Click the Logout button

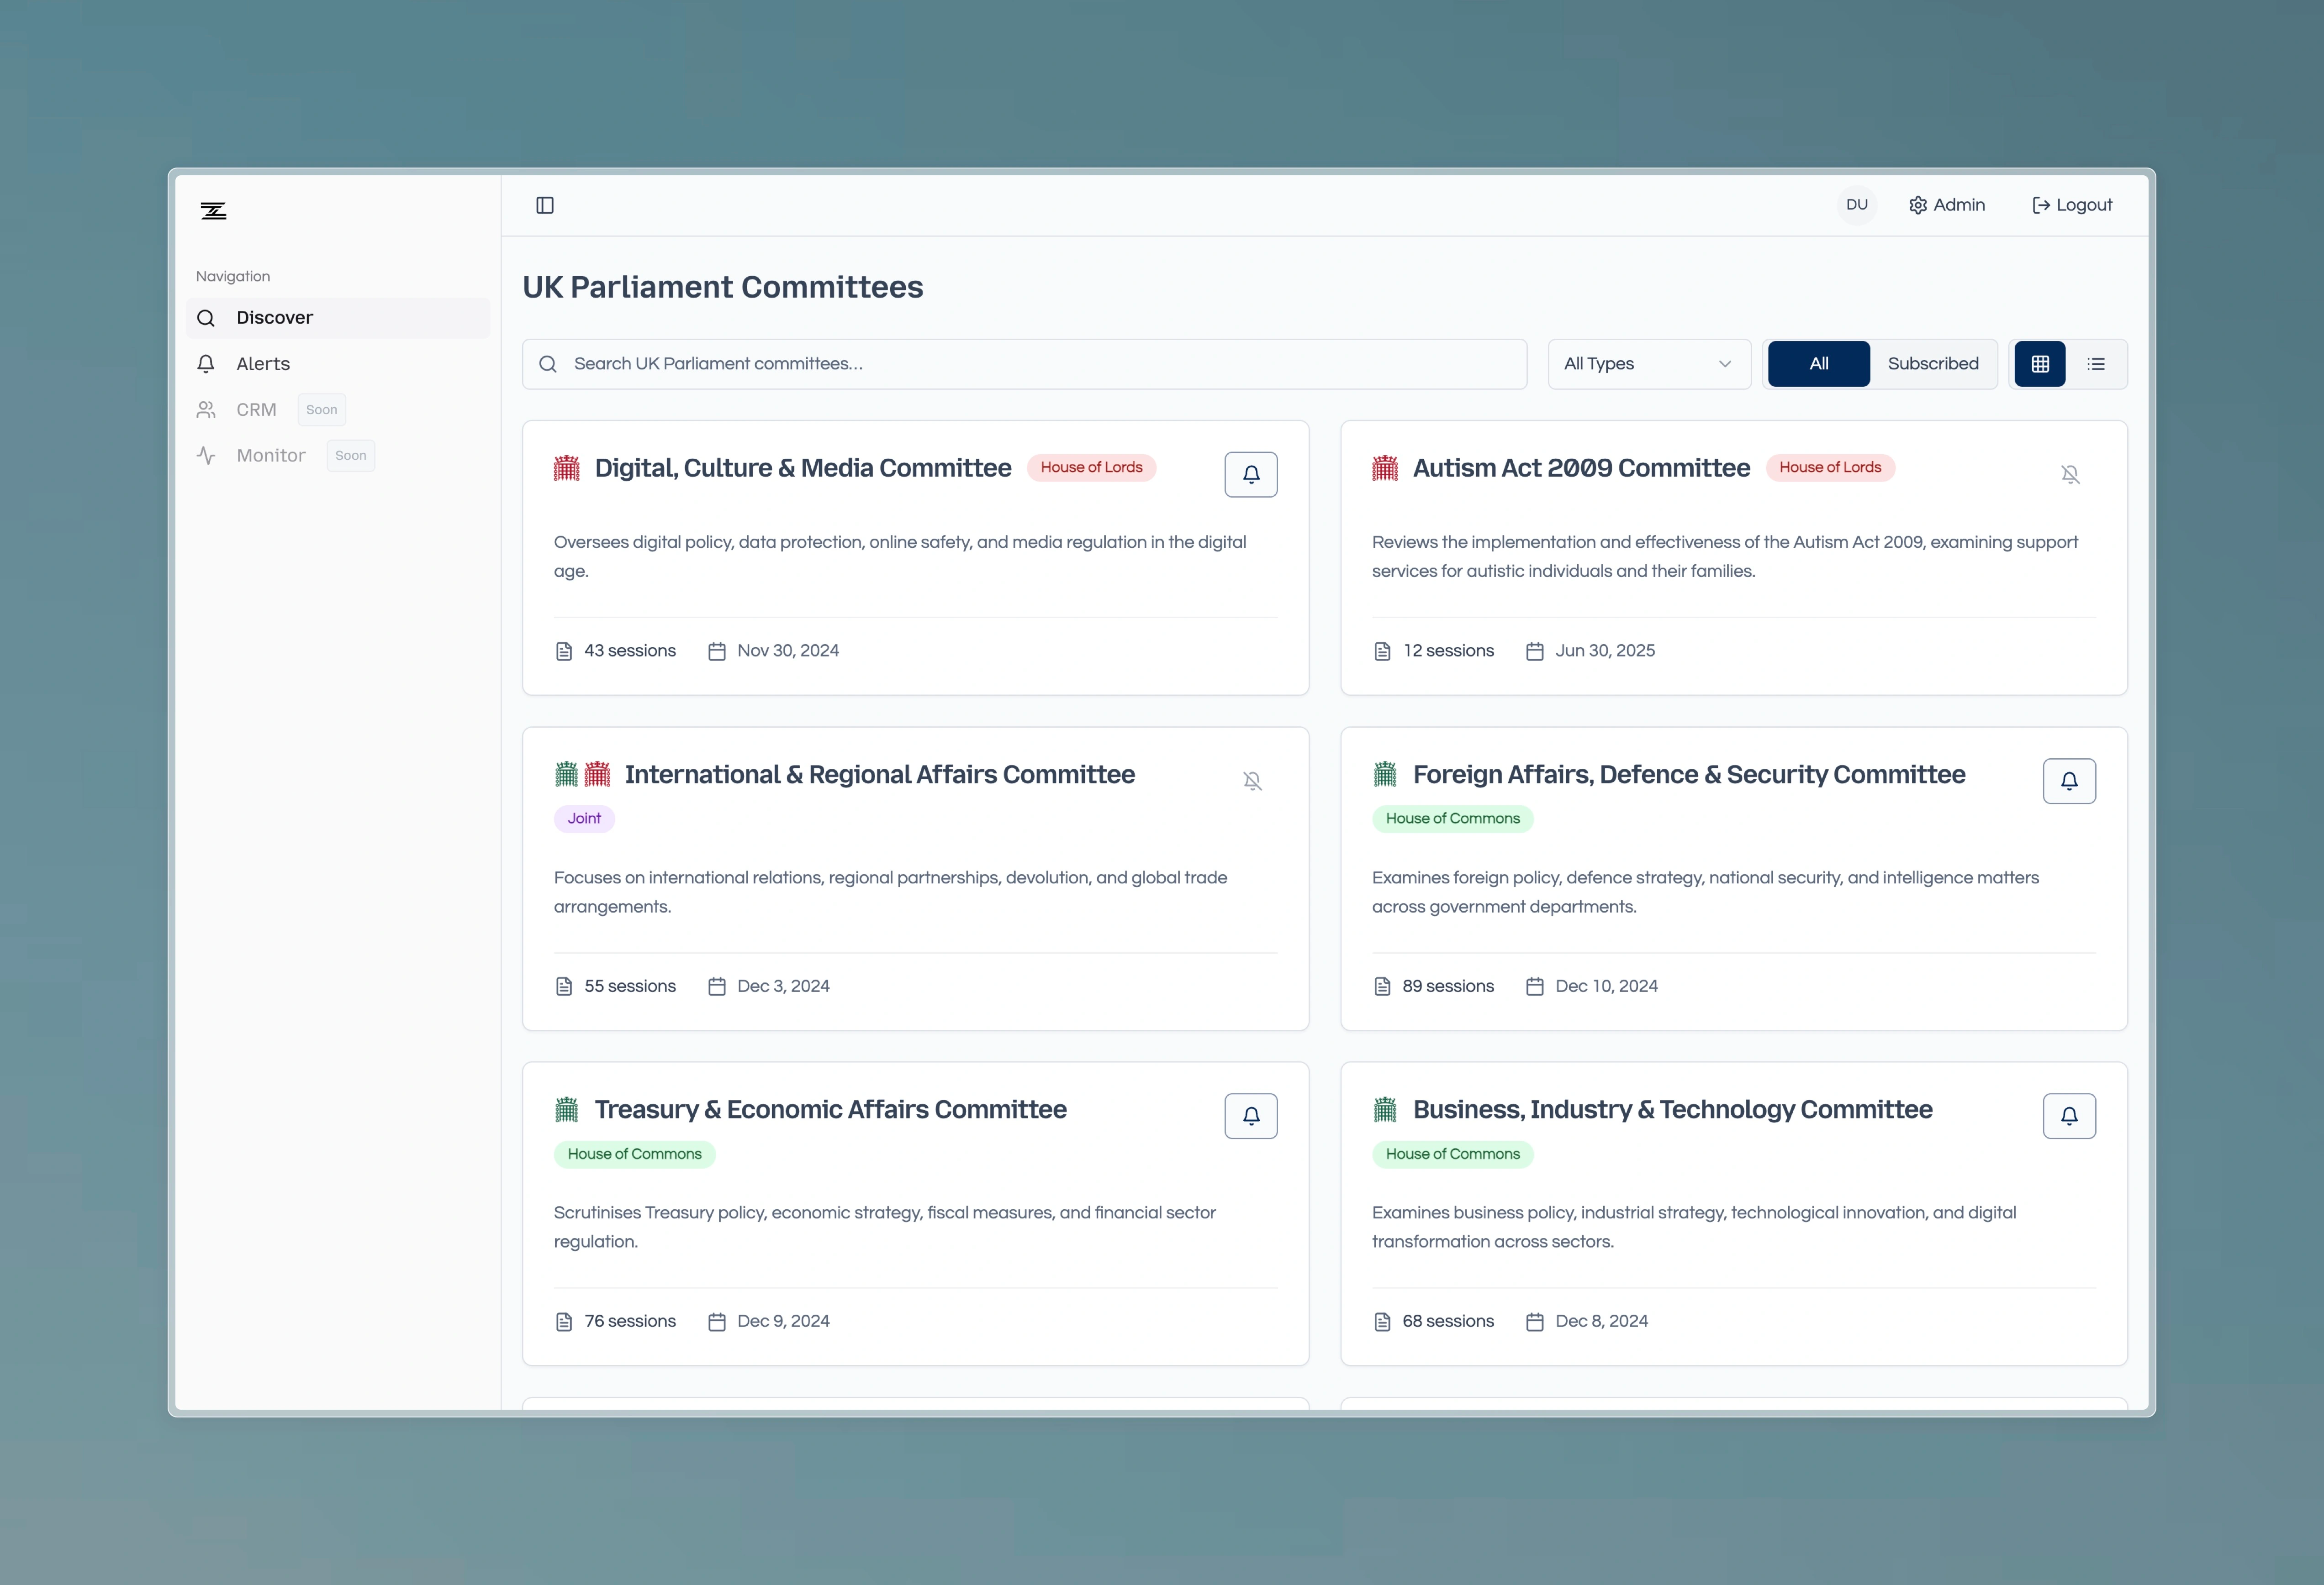2072,205
